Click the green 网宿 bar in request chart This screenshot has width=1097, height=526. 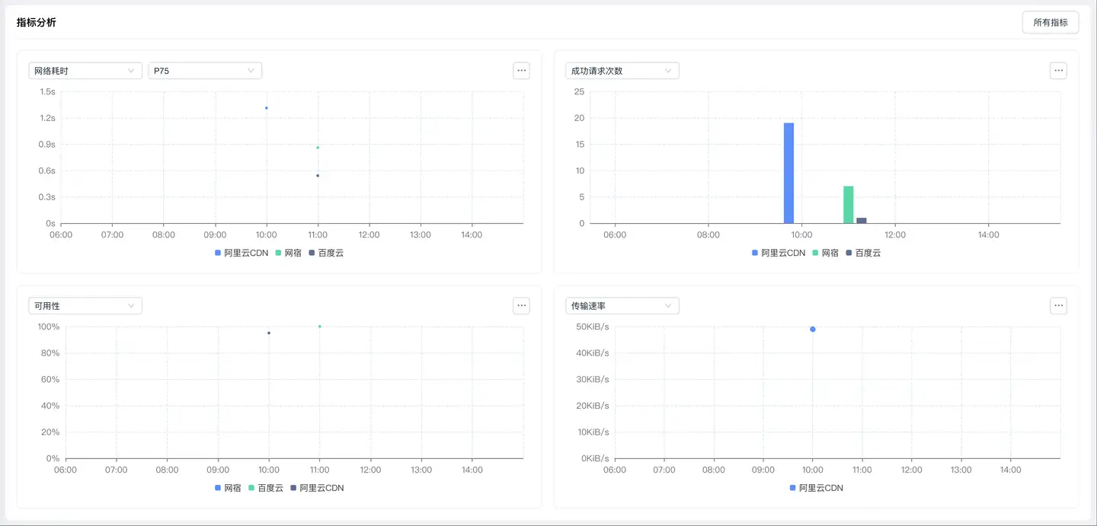pyautogui.click(x=848, y=205)
